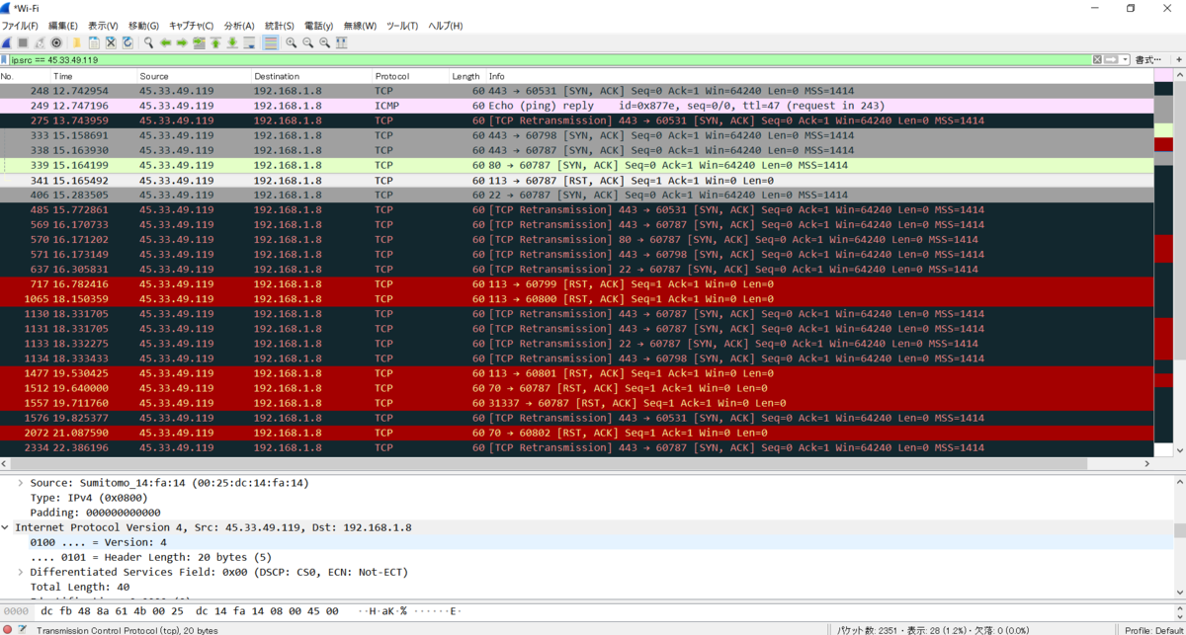Open the ファイル(F) menu

(x=20, y=26)
